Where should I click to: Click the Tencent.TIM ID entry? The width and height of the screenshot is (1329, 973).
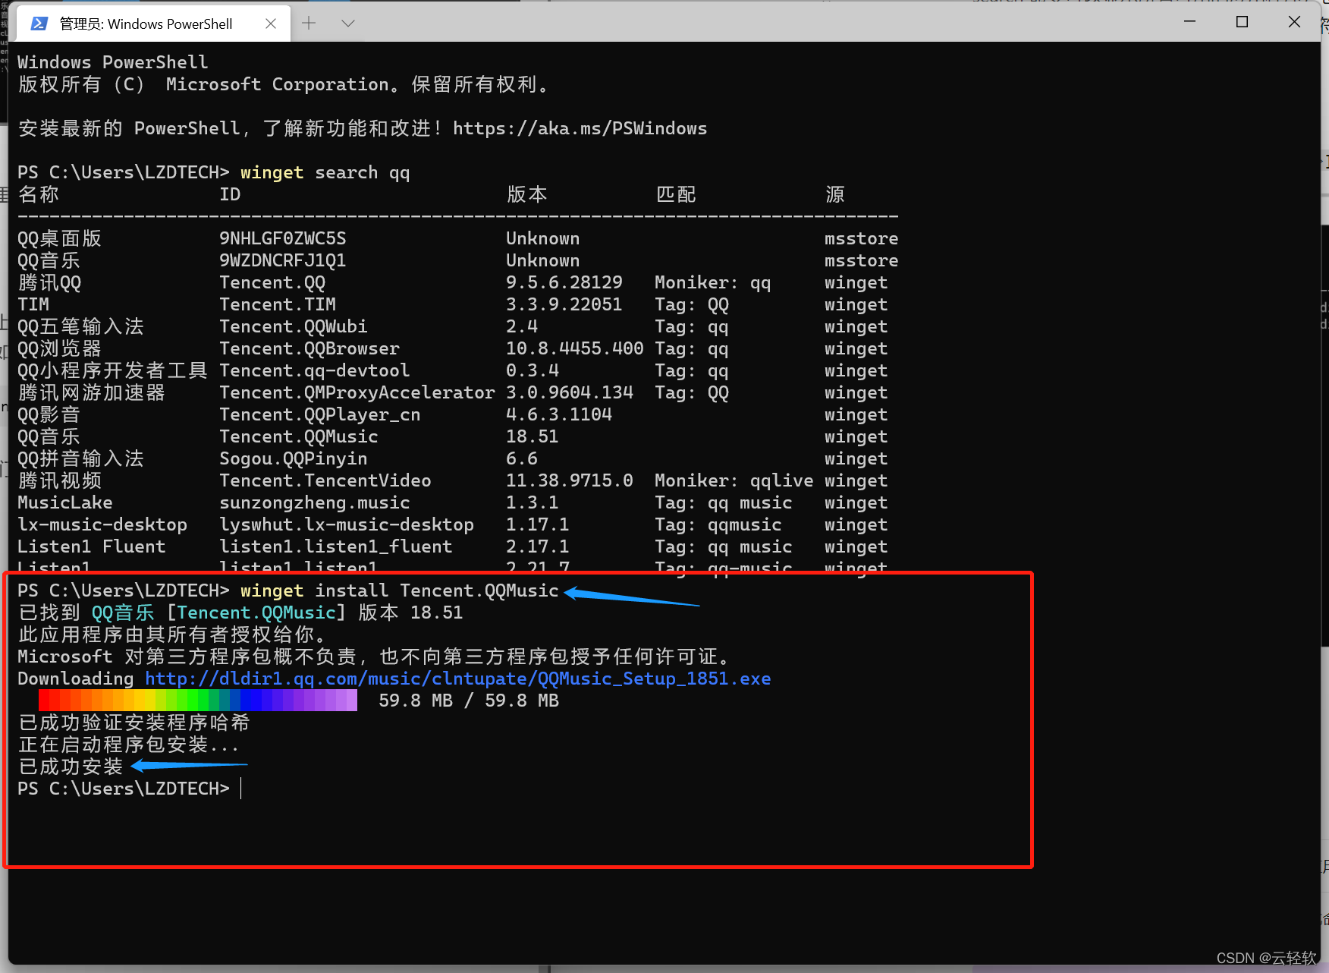tap(278, 305)
